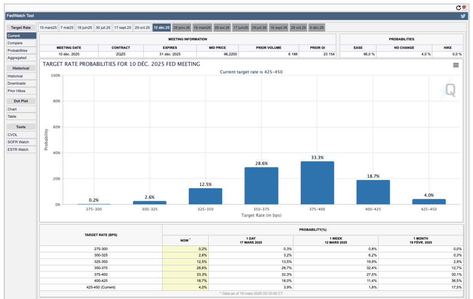Click the 300-325 bar in chart
The image size is (473, 299).
pyautogui.click(x=150, y=203)
